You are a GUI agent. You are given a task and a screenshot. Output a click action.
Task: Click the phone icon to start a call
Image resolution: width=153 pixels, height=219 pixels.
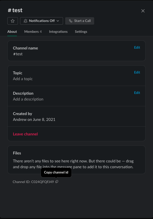pos(70,21)
